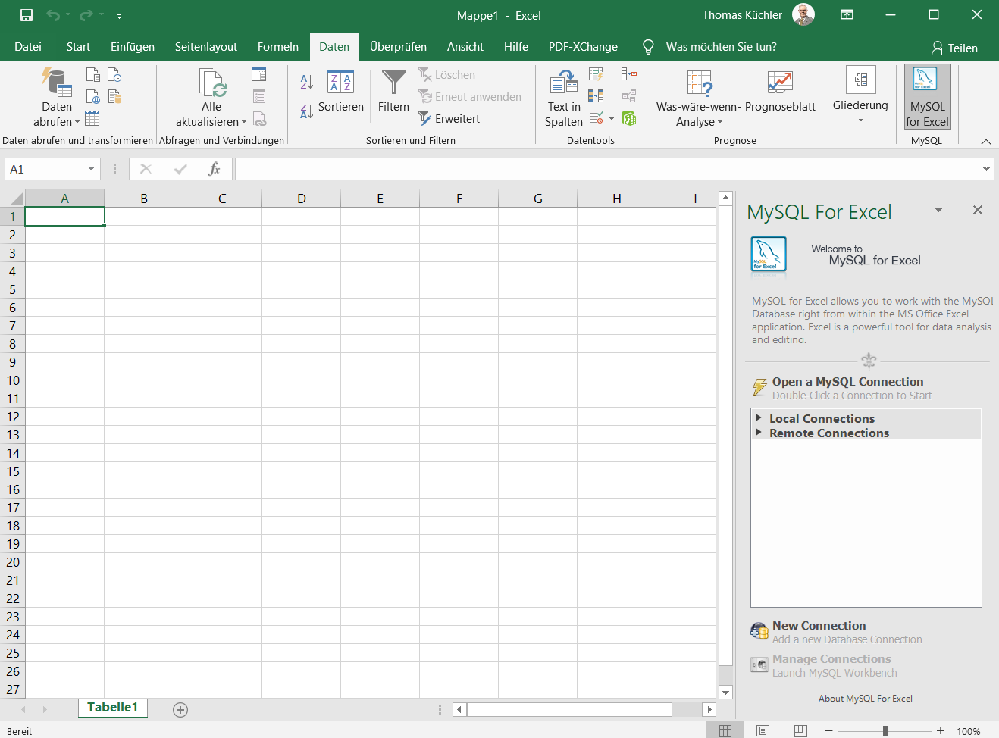This screenshot has height=738, width=999.
Task: Add a new sheet with plus button
Action: point(180,710)
